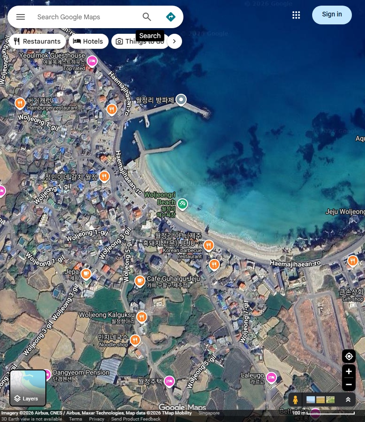The height and width of the screenshot is (422, 365).
Task: Click the 정민이네 갈치 월정 restaurant pin
Action: pyautogui.click(x=104, y=177)
